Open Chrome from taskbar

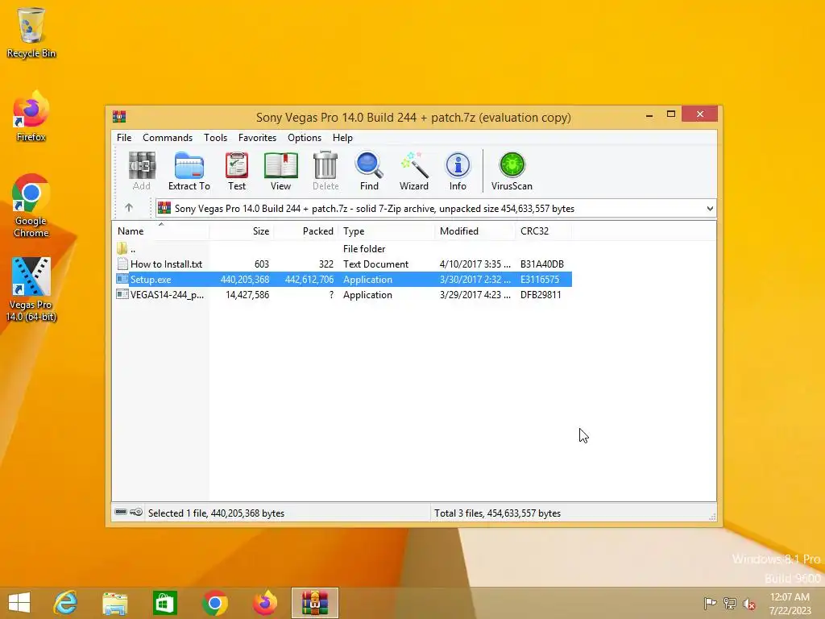pyautogui.click(x=214, y=603)
